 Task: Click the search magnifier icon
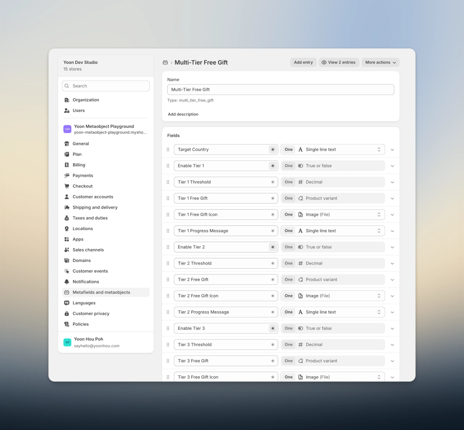(x=67, y=86)
